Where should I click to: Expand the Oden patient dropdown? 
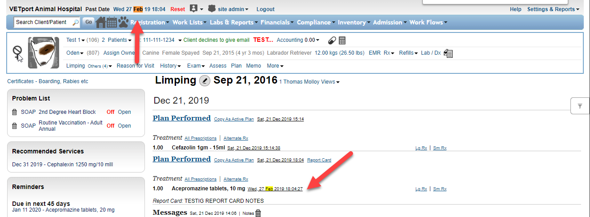tap(75, 53)
